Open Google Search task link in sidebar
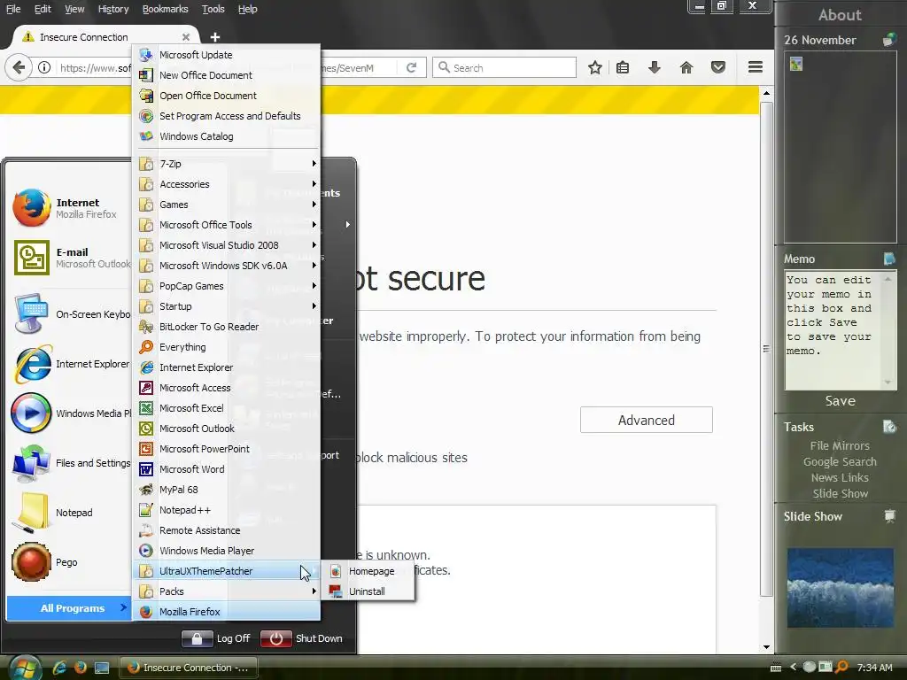 click(840, 462)
